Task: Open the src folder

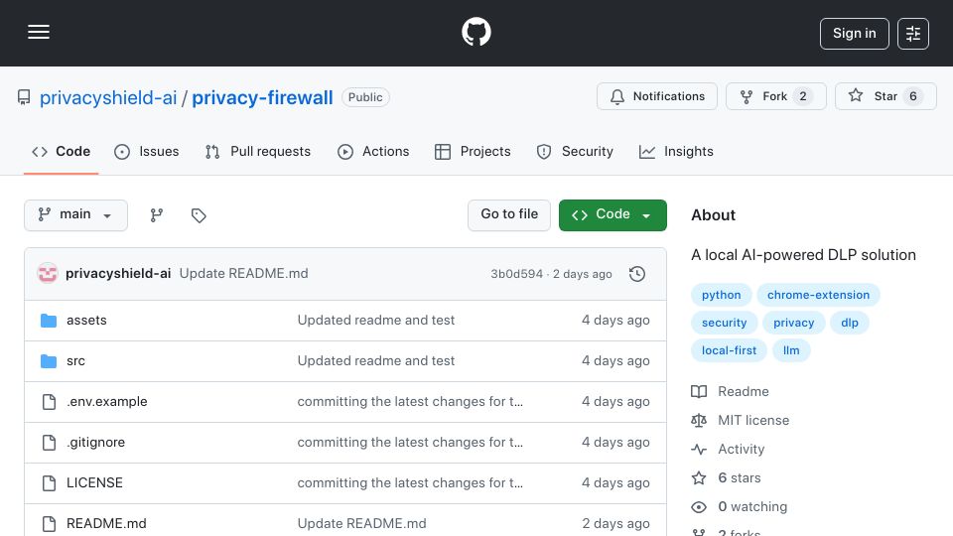Action: coord(75,361)
